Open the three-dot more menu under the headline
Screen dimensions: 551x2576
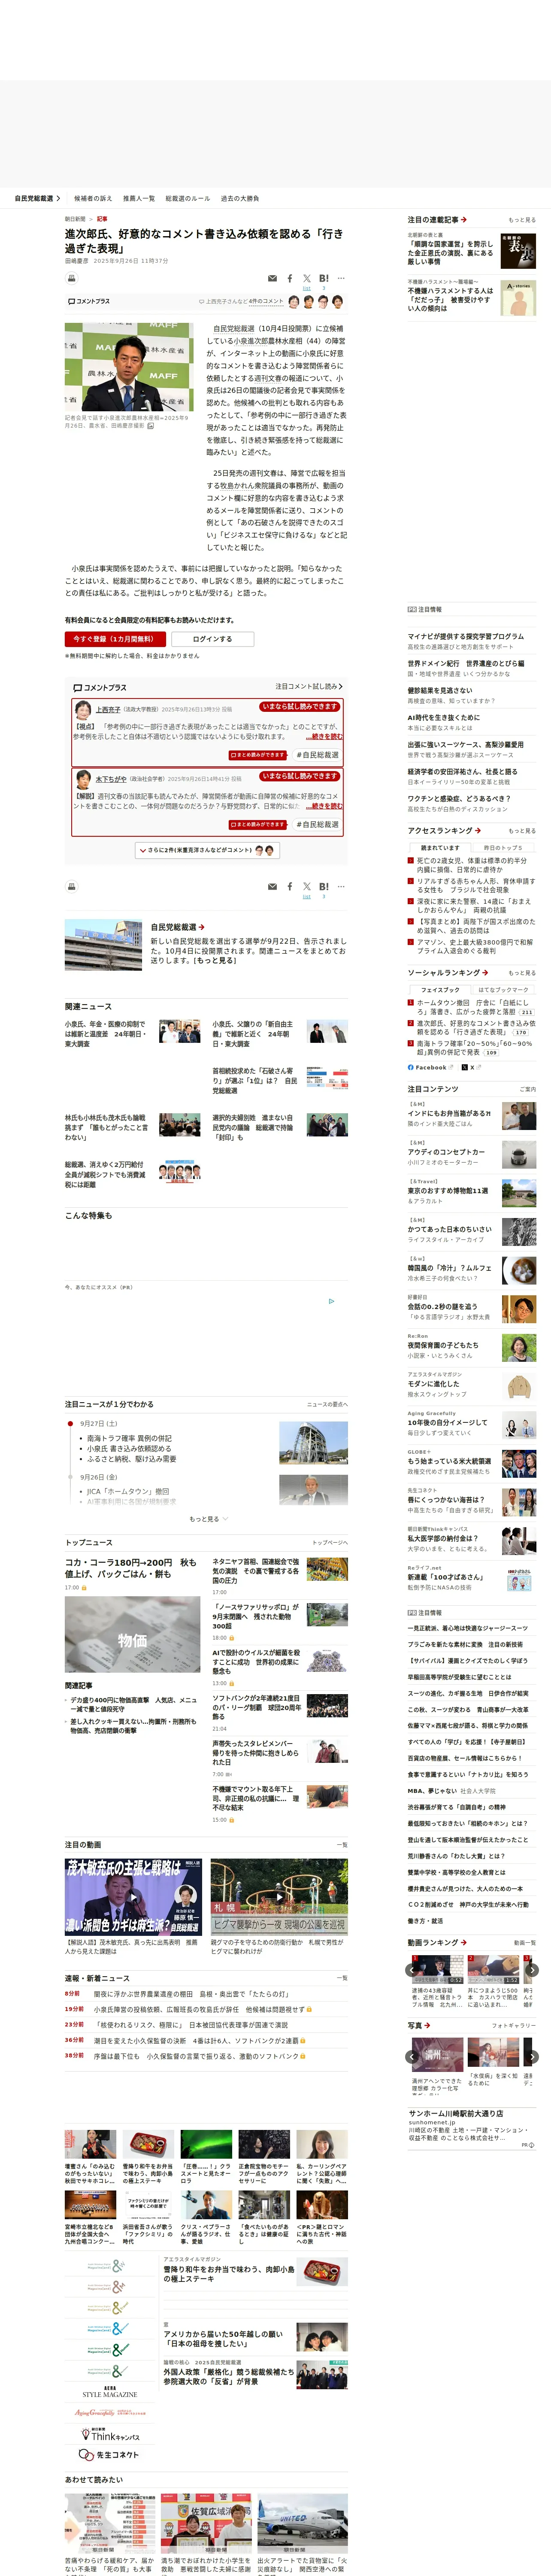[x=341, y=278]
